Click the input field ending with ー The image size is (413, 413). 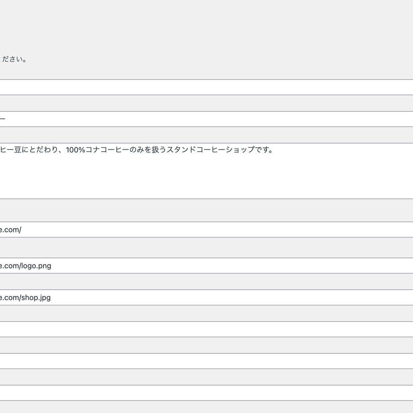[206, 119]
